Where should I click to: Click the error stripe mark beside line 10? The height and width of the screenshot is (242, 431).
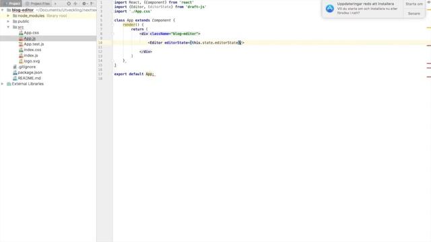[x=428, y=46]
